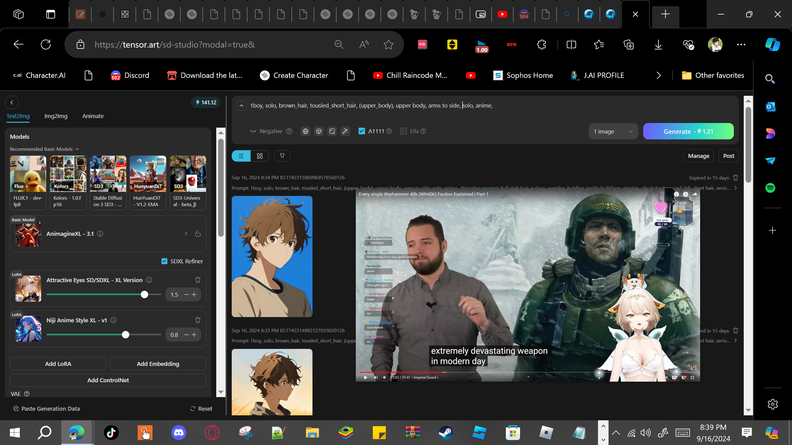Image resolution: width=792 pixels, height=445 pixels.
Task: Click the Add Embedding button
Action: coord(158,364)
